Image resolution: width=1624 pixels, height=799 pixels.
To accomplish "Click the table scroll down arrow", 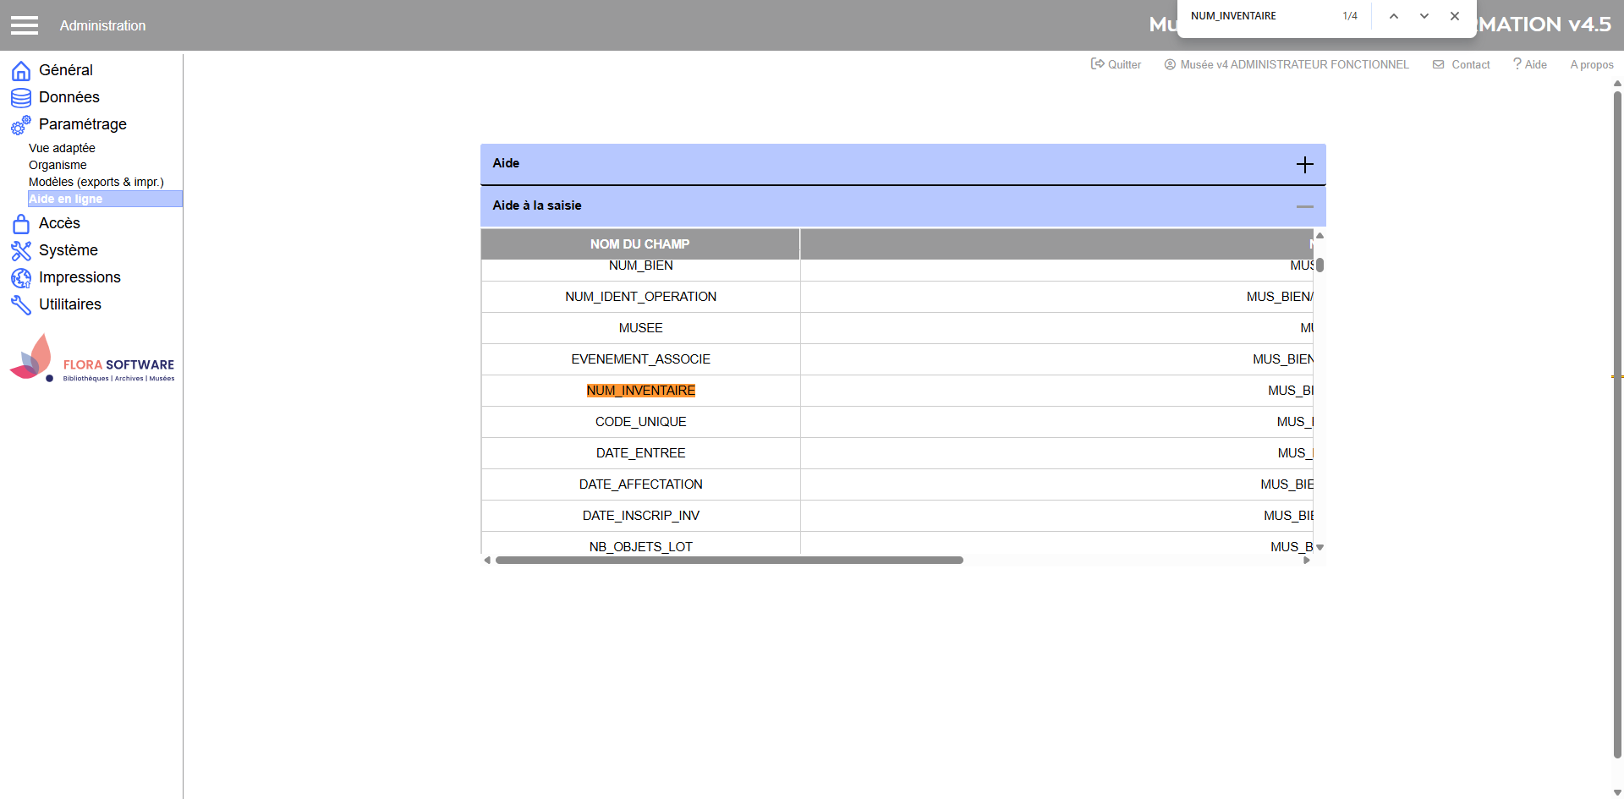I will click(1319, 547).
